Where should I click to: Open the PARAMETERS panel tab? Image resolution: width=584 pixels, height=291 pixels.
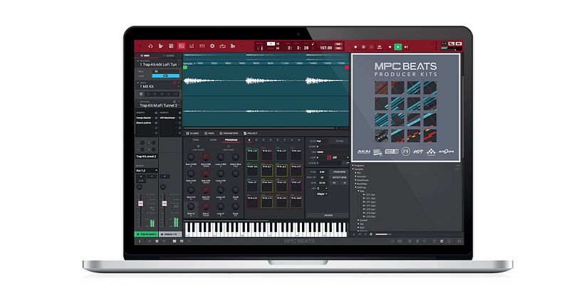[x=229, y=133]
